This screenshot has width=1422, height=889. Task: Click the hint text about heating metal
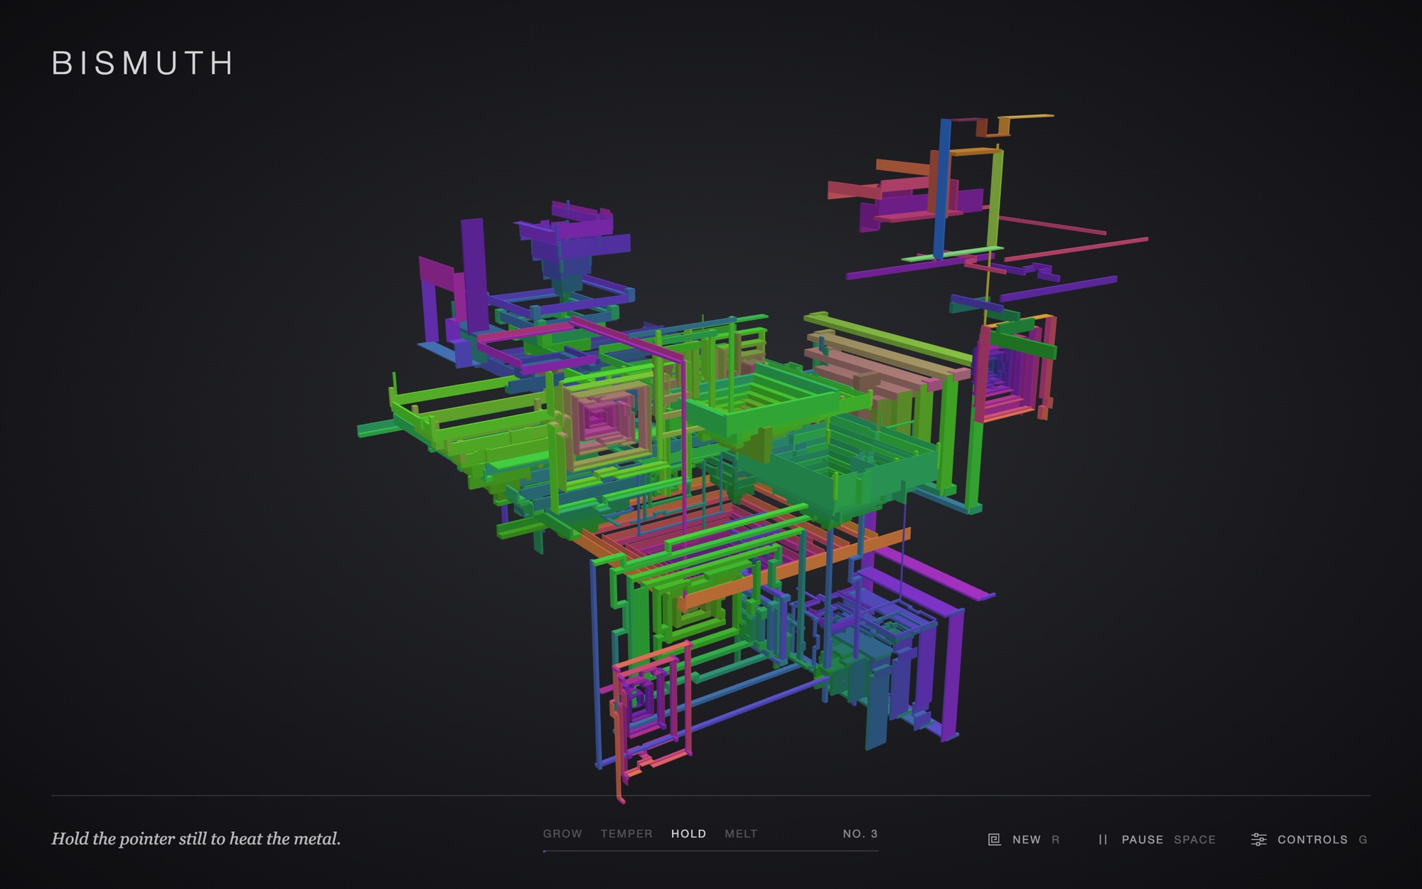[196, 839]
